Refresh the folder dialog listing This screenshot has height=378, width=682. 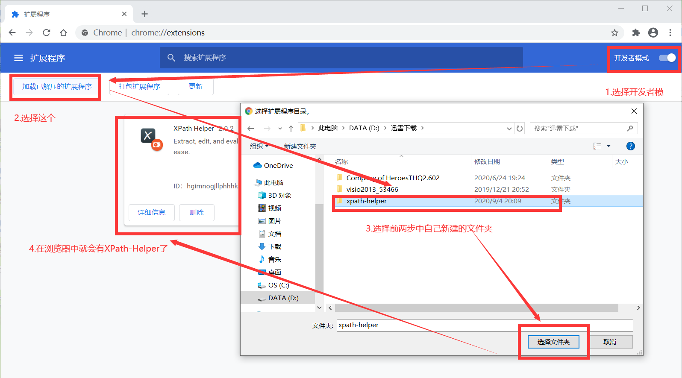click(520, 129)
